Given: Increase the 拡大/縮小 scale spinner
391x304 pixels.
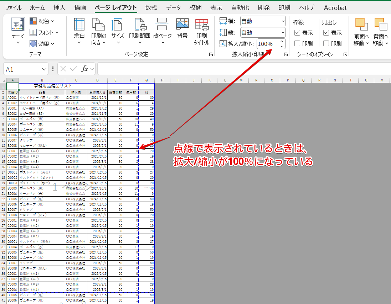Looking at the screenshot, I should [282, 42].
